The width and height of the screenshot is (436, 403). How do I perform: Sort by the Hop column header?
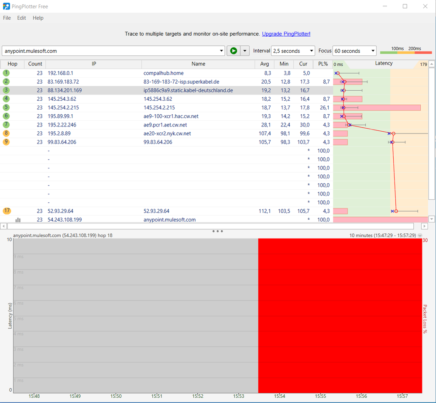[12, 64]
